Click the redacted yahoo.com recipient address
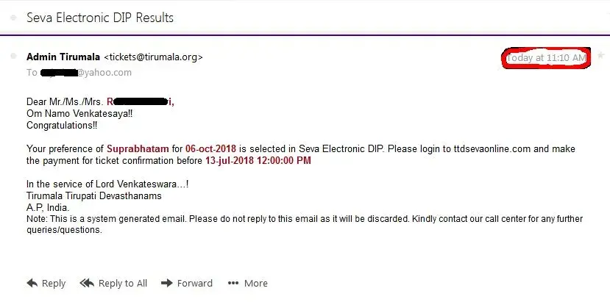 (x=86, y=72)
